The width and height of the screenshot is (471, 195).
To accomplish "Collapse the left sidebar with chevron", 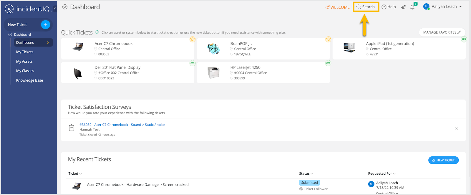I will pyautogui.click(x=55, y=9).
